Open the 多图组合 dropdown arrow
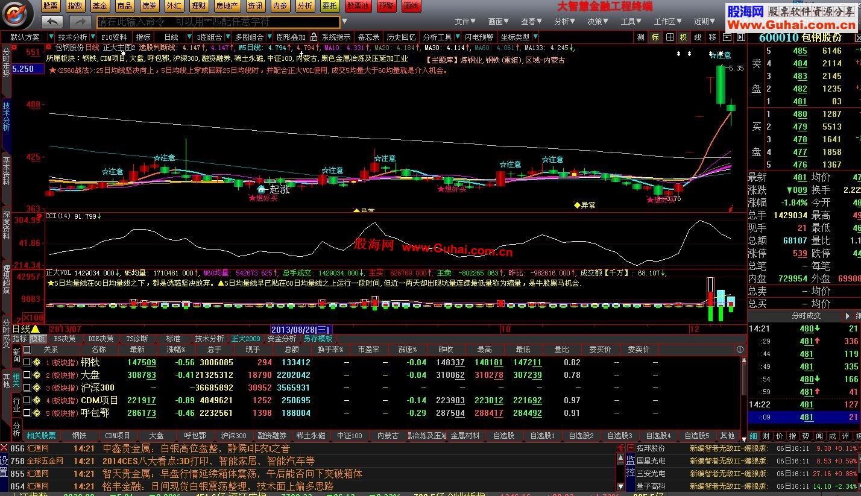This screenshot has width=861, height=496. [x=270, y=37]
